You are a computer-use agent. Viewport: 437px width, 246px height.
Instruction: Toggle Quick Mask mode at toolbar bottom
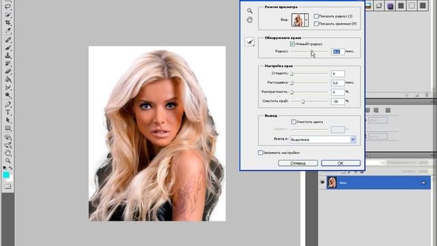click(x=8, y=186)
